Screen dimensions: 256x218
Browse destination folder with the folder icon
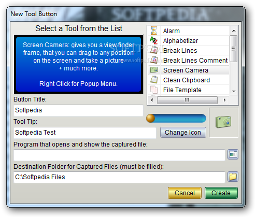pyautogui.click(x=233, y=177)
